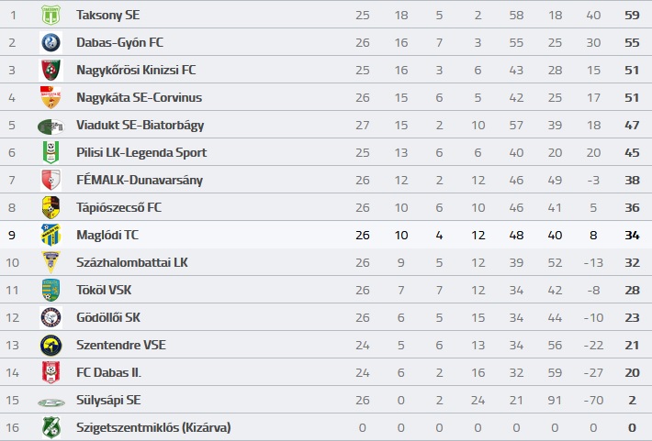
Task: Click the FÉMALK-Dunavarsány shield logo
Action: [x=51, y=180]
